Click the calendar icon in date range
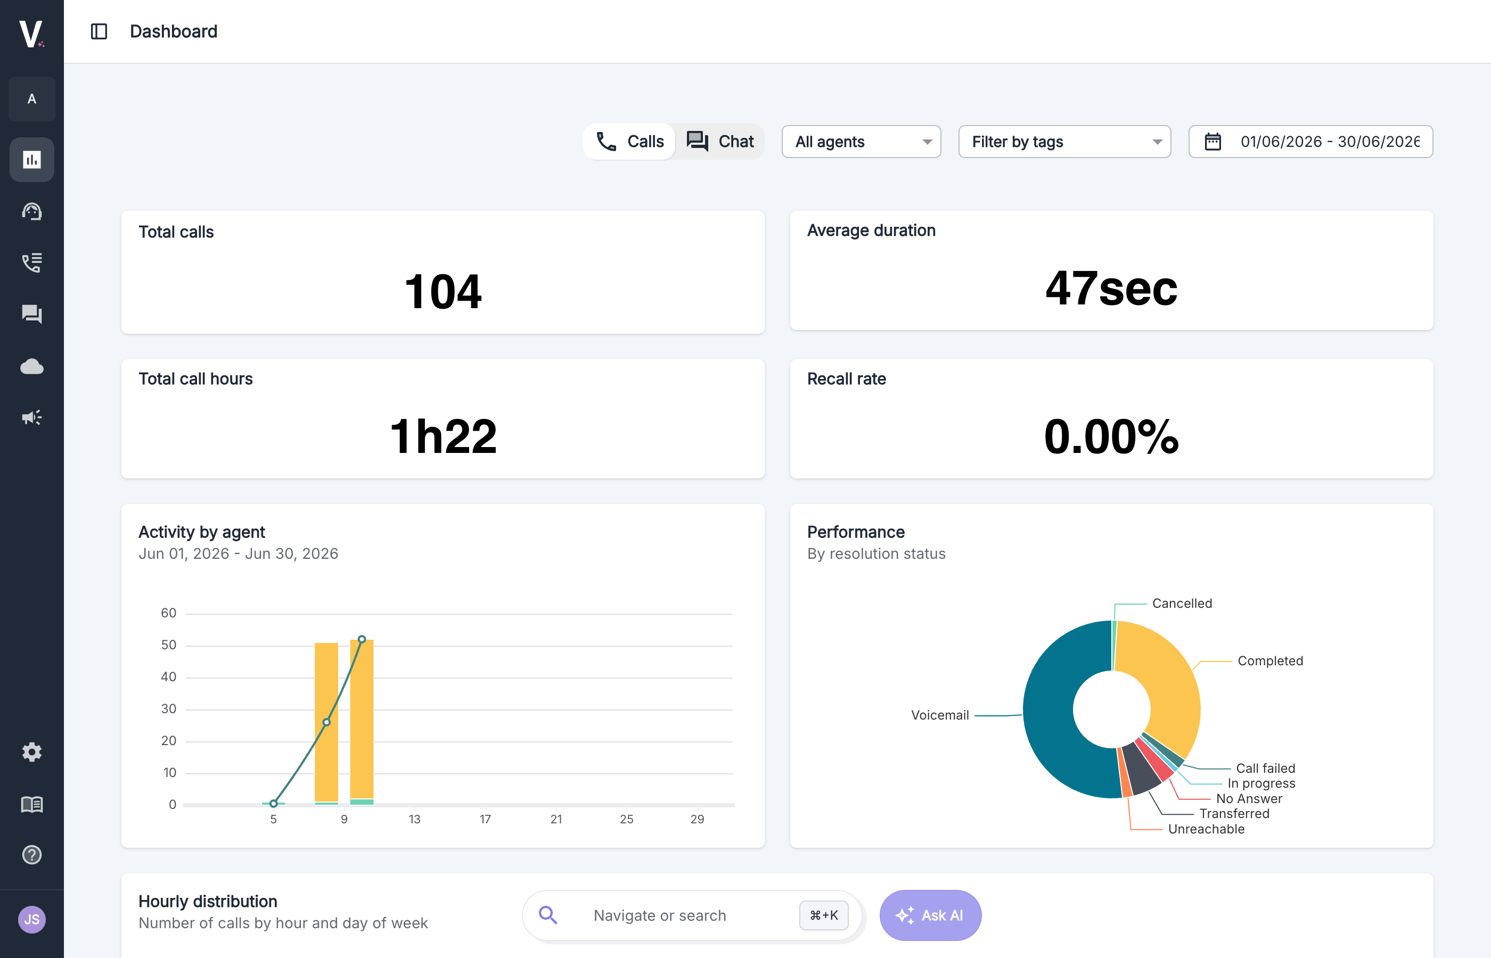This screenshot has width=1491, height=958. click(1213, 141)
